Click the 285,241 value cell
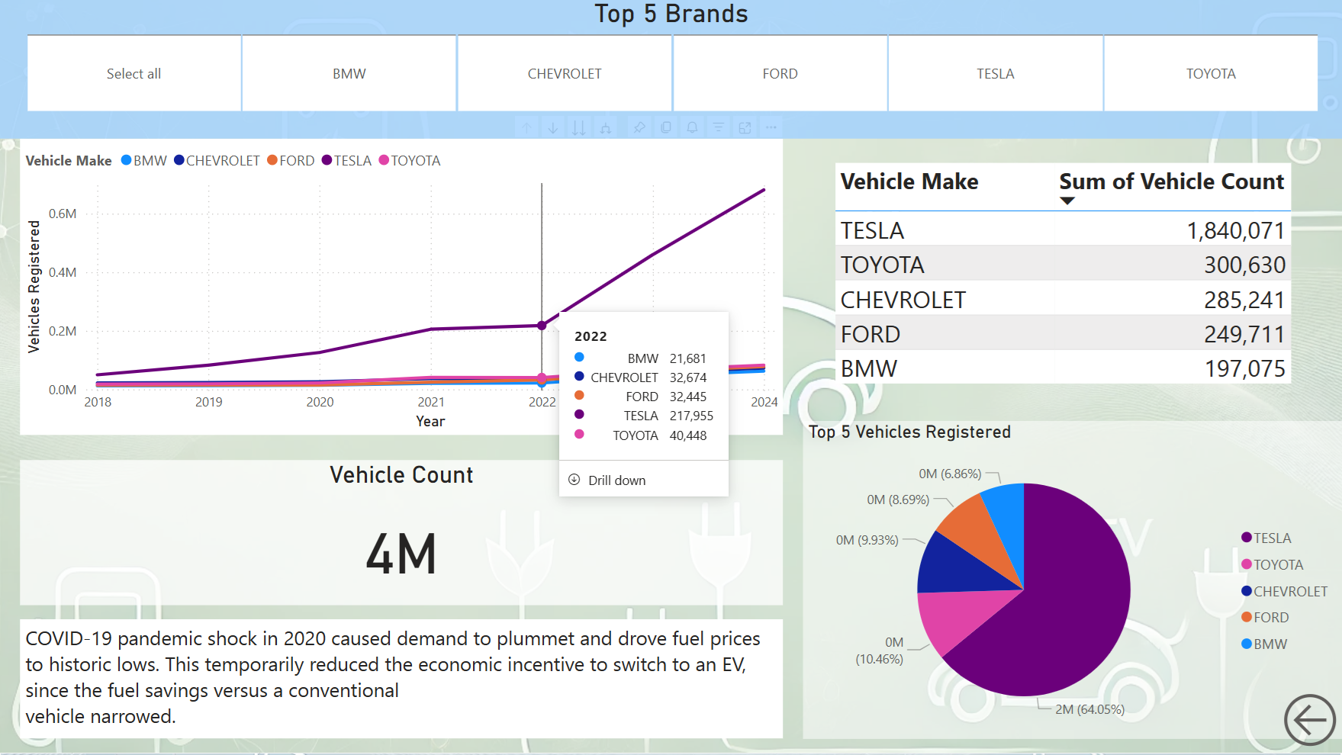The image size is (1342, 755). (x=1245, y=300)
